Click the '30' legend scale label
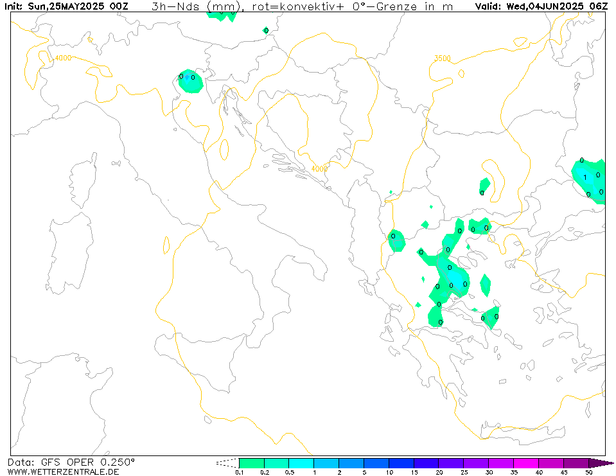The height and width of the screenshot is (476, 616). (489, 472)
